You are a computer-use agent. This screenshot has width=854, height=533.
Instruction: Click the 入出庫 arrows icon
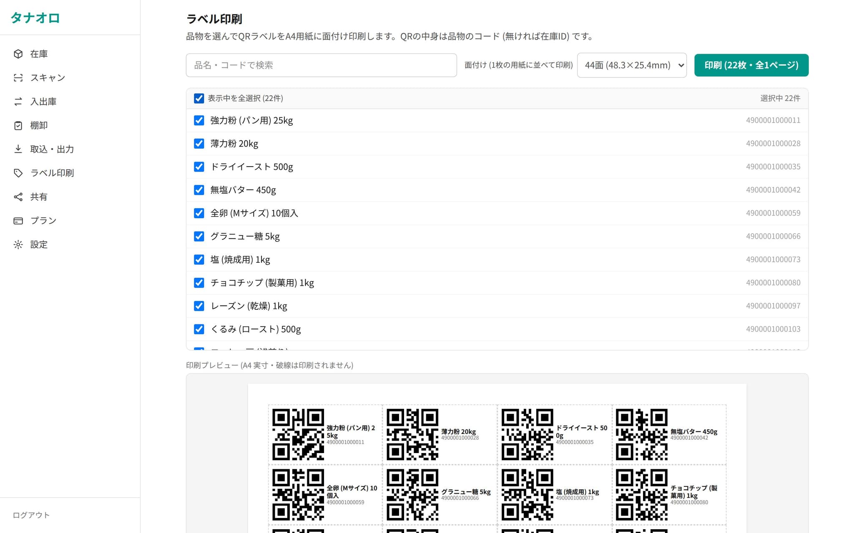tap(18, 102)
